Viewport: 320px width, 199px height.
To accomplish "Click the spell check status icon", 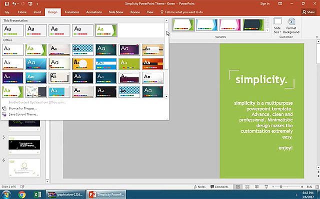I will tap(22, 187).
